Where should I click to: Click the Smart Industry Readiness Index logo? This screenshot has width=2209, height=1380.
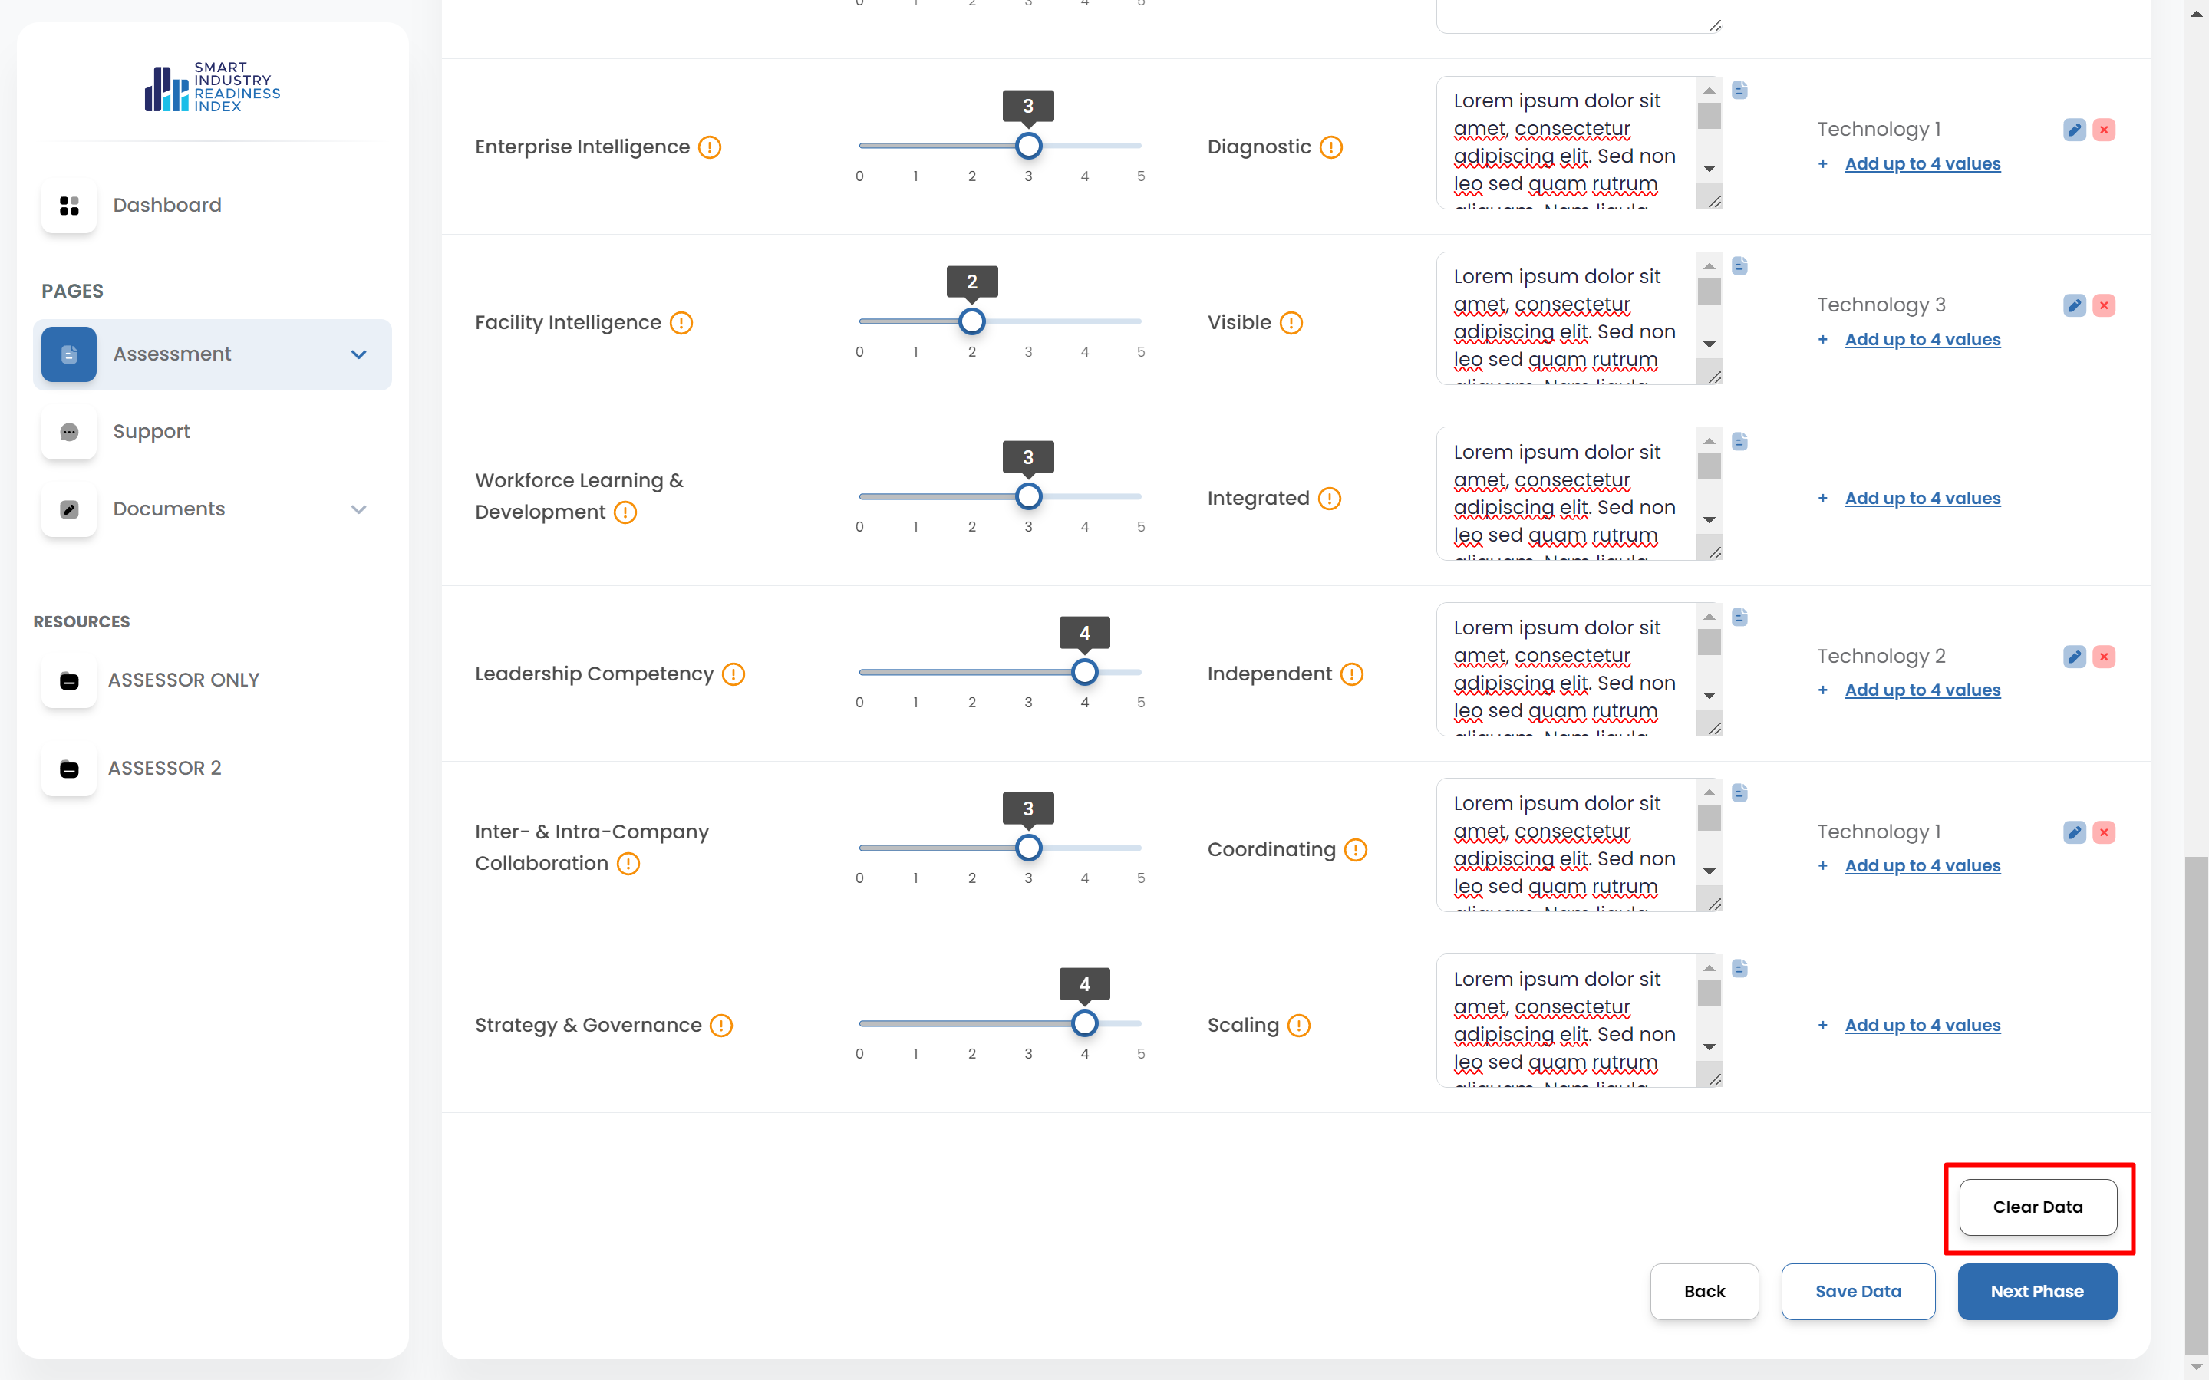[x=213, y=87]
